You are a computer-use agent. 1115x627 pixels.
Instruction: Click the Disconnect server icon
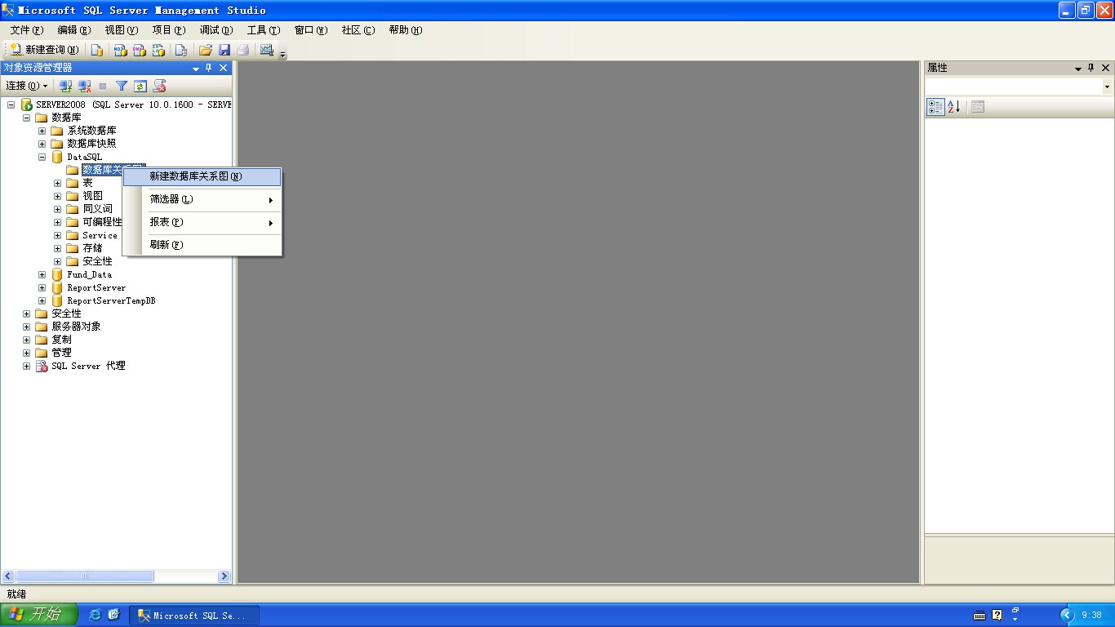click(x=84, y=86)
